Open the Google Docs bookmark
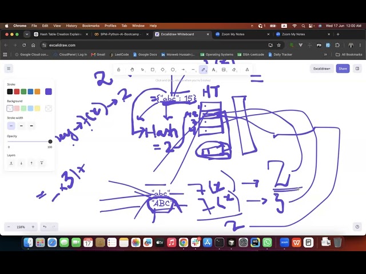This screenshot has width=366, height=274. [145, 55]
